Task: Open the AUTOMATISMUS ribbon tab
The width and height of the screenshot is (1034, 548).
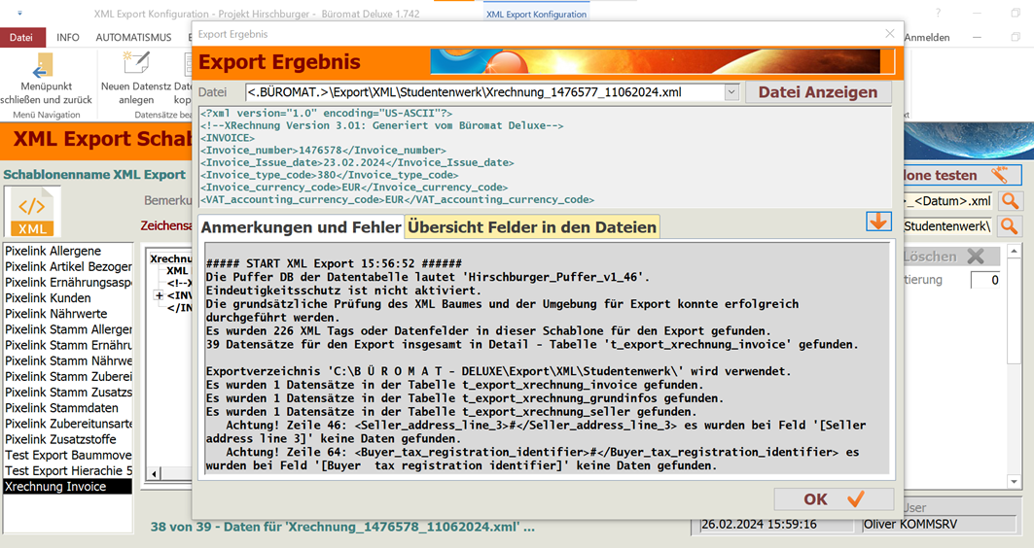Action: coord(133,38)
